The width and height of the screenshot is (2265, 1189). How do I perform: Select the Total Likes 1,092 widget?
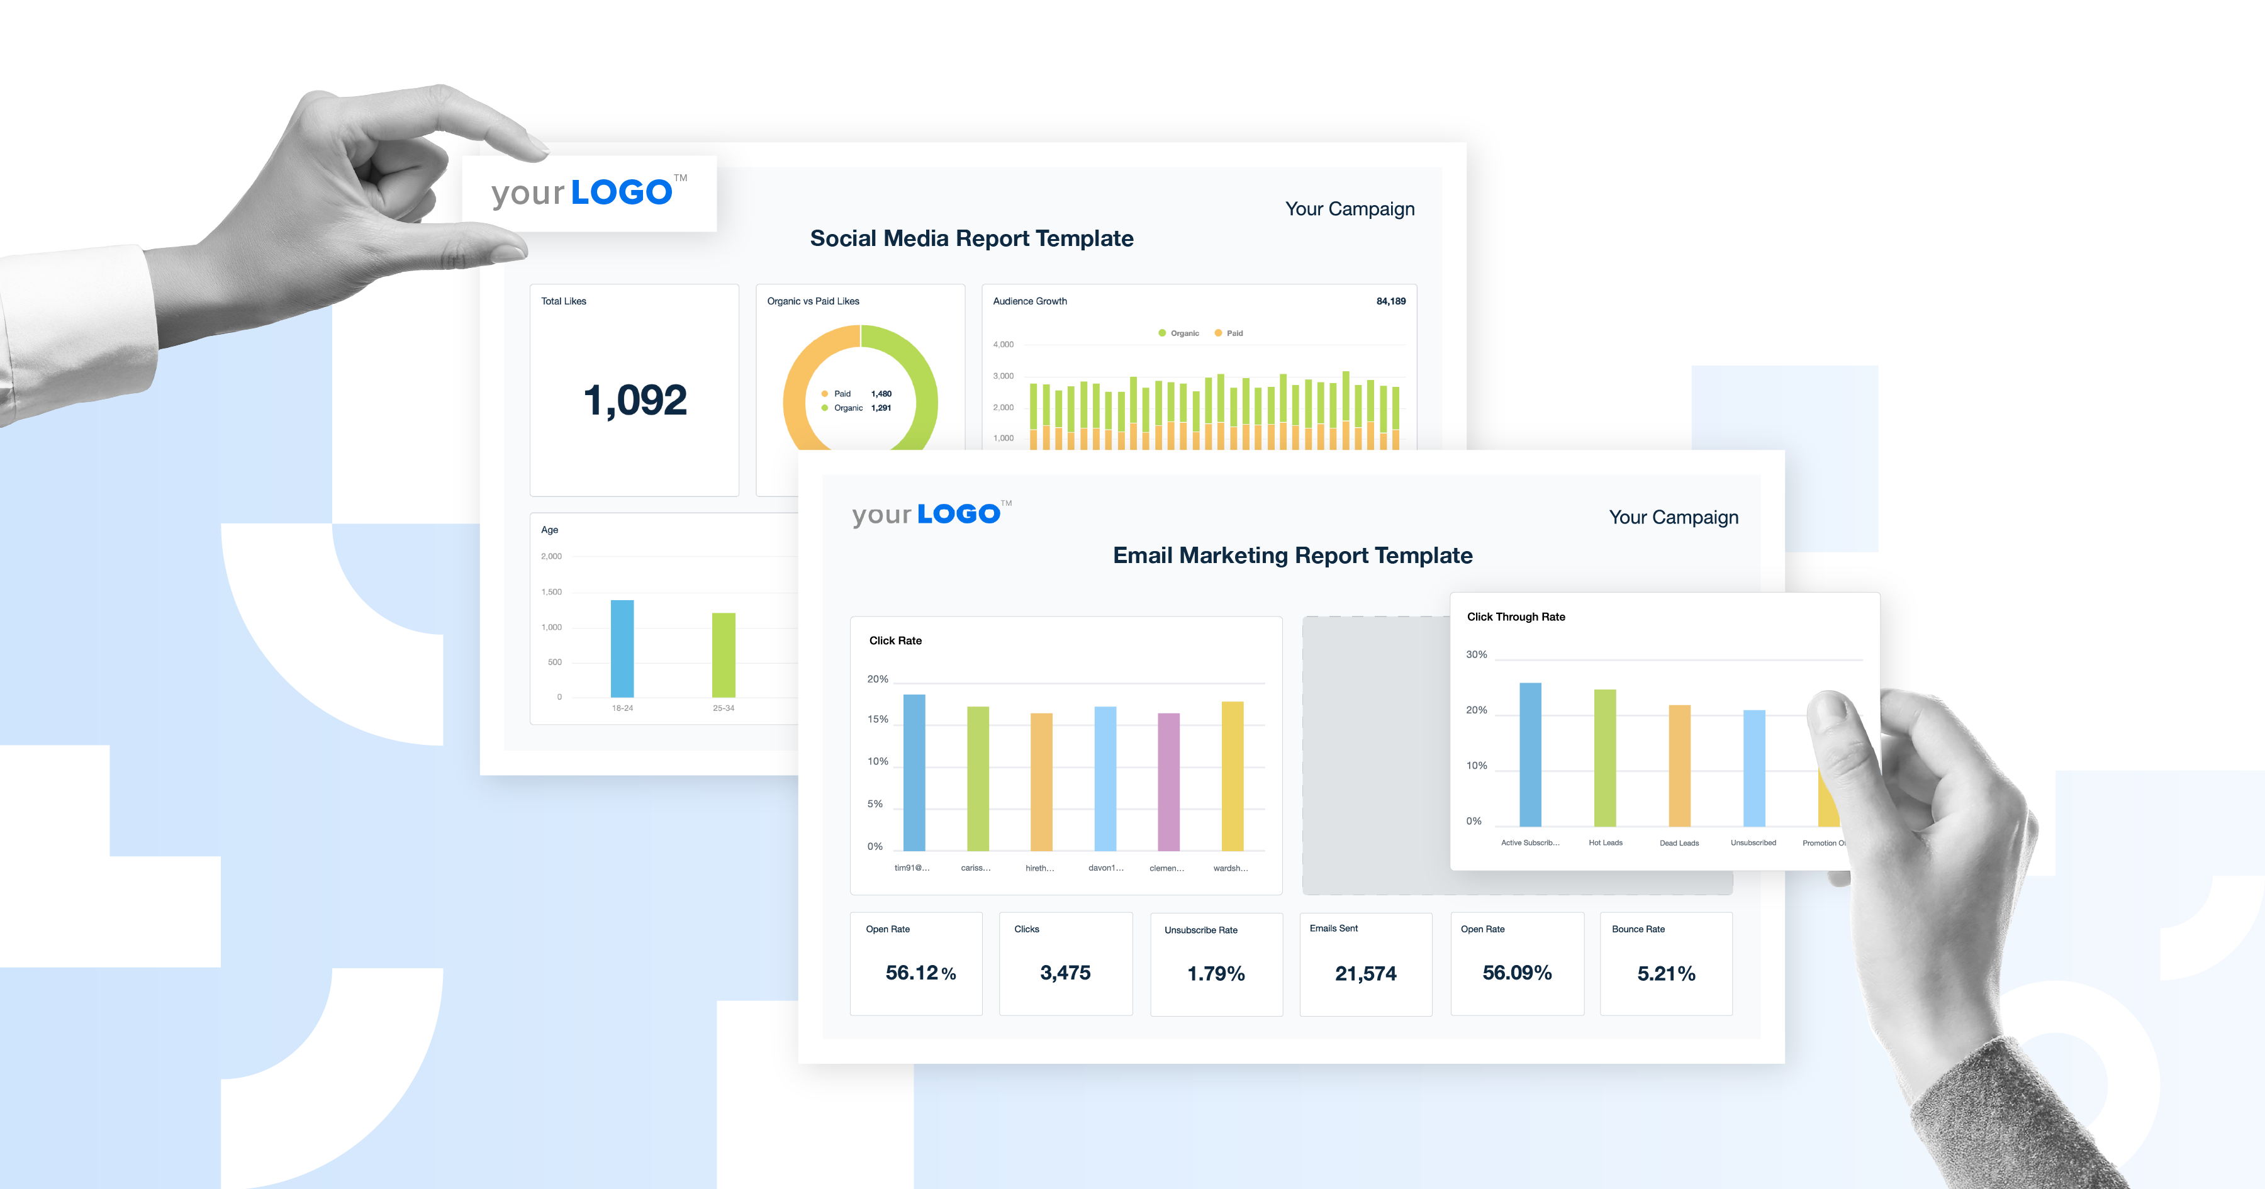(x=634, y=391)
